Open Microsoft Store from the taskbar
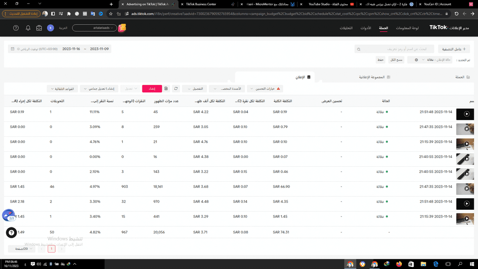 pyautogui.click(x=411, y=264)
